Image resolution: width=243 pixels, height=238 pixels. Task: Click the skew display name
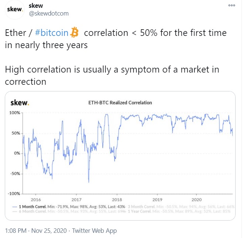[35, 6]
